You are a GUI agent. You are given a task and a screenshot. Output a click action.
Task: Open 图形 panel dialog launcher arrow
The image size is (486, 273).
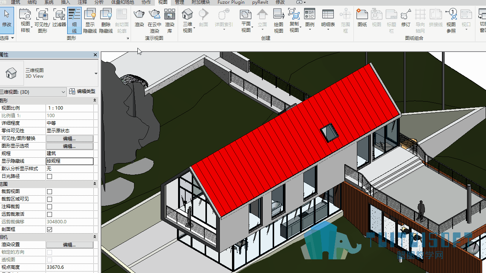128,38
